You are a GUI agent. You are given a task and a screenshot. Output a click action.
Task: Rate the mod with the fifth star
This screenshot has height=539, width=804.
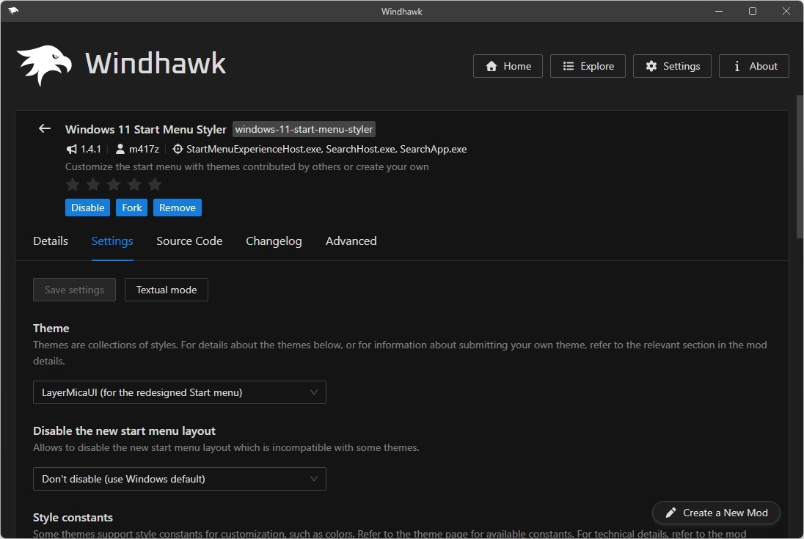[155, 185]
